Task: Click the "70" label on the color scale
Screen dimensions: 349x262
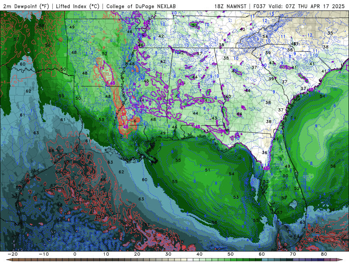Action: [293, 254]
